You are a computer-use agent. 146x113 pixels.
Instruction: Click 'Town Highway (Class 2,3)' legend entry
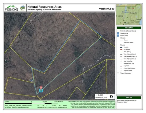click(130, 56)
